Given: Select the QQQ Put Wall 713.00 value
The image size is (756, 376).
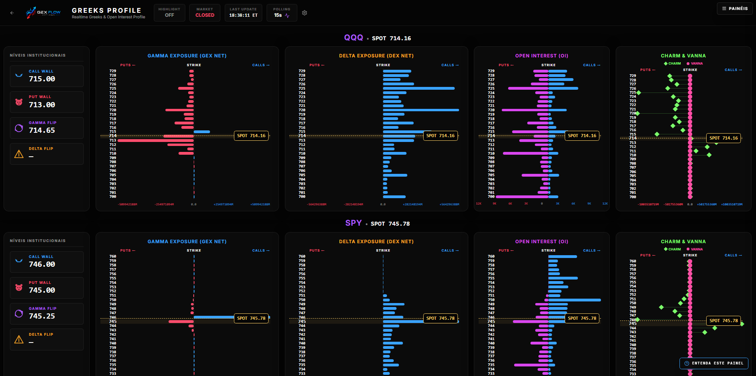Looking at the screenshot, I should click(x=42, y=105).
